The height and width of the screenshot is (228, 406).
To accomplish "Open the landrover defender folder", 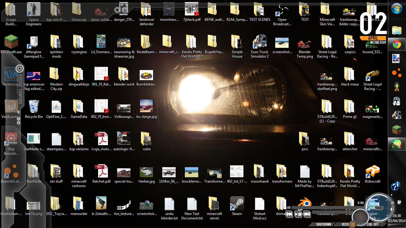I will (x=147, y=14).
